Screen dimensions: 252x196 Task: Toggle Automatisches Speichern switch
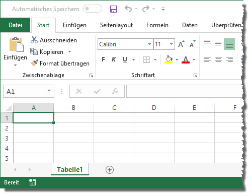tap(93, 9)
